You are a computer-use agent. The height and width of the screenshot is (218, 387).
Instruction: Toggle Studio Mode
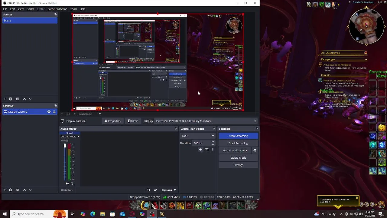[238, 158]
